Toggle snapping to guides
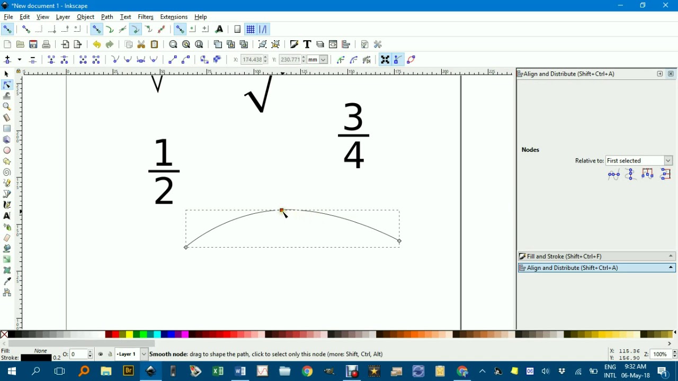The image size is (678, 381). 263,29
